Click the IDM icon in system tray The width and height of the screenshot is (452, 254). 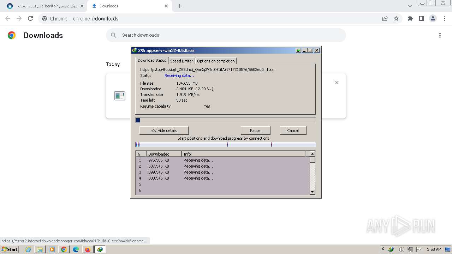(391, 249)
